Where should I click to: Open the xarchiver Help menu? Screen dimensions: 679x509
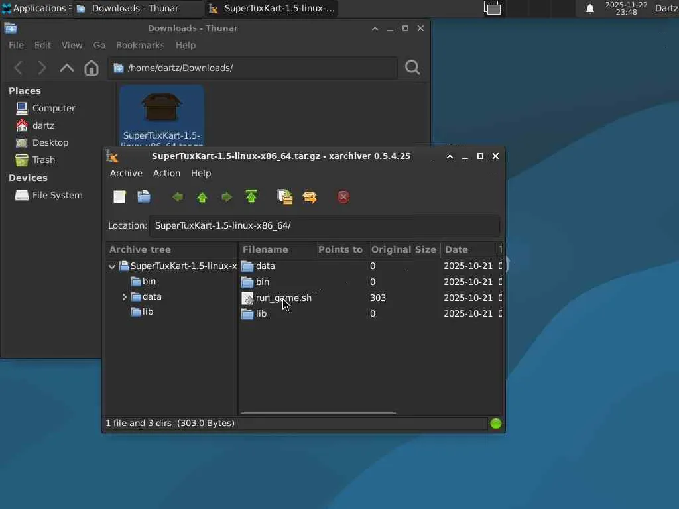click(201, 173)
